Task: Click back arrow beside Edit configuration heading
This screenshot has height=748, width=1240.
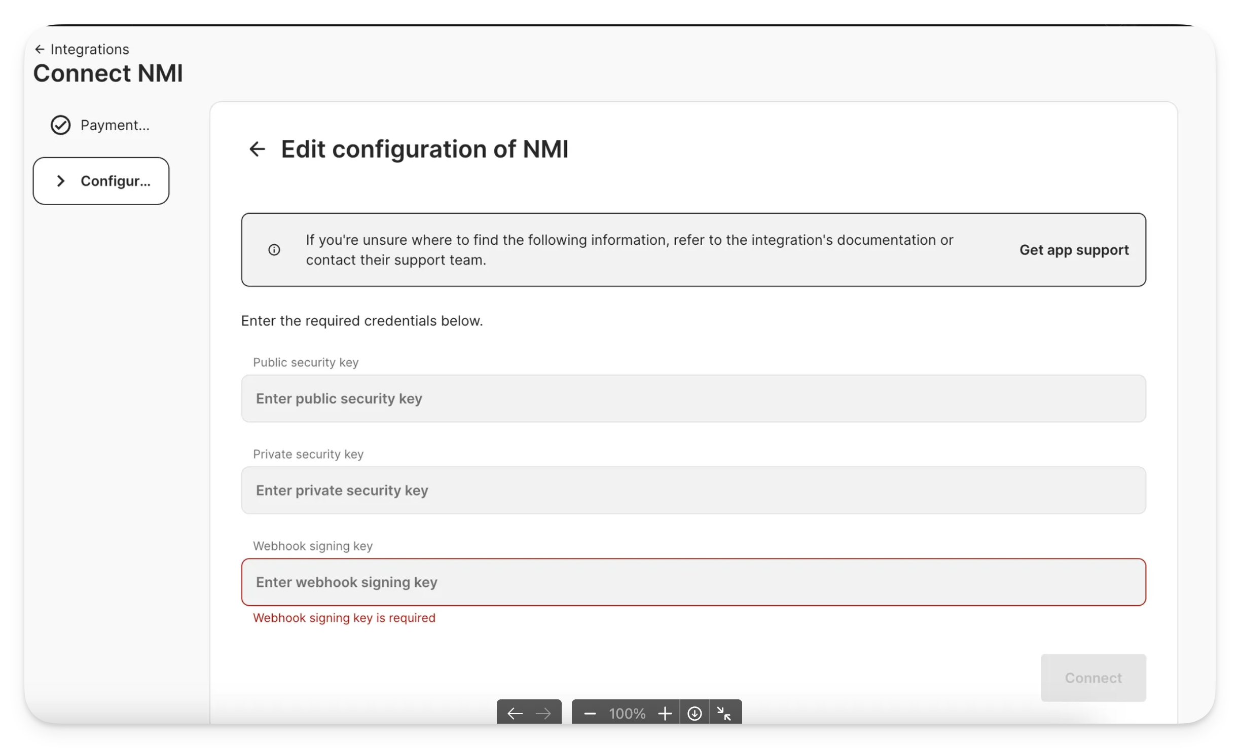Action: pos(257,149)
